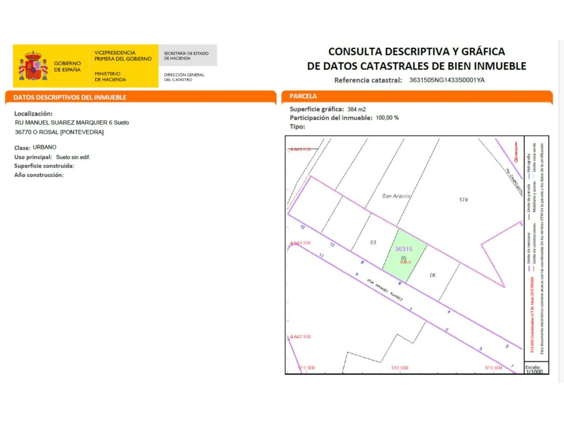Click DATOS DESCRIPTIVOS DEL INMUEBLE header
This screenshot has width=564, height=423.
click(x=70, y=97)
